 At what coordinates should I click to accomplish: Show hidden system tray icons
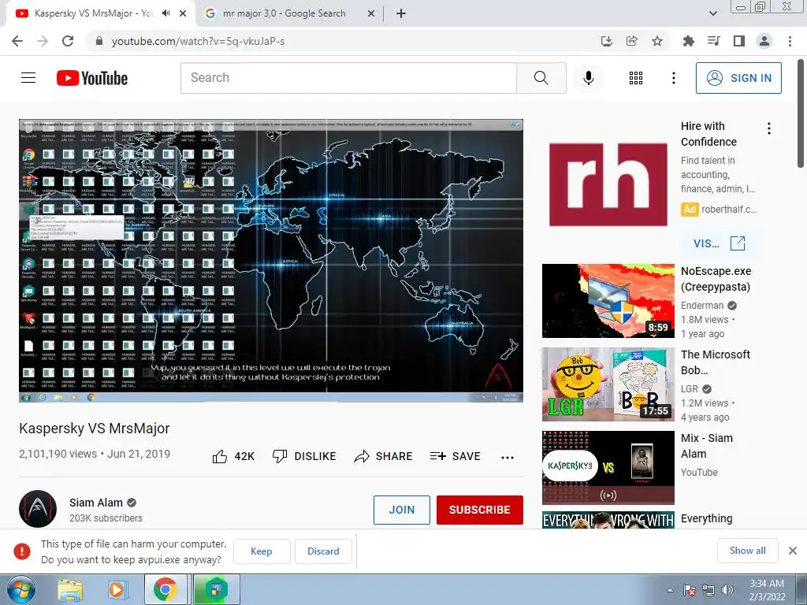coord(670,590)
